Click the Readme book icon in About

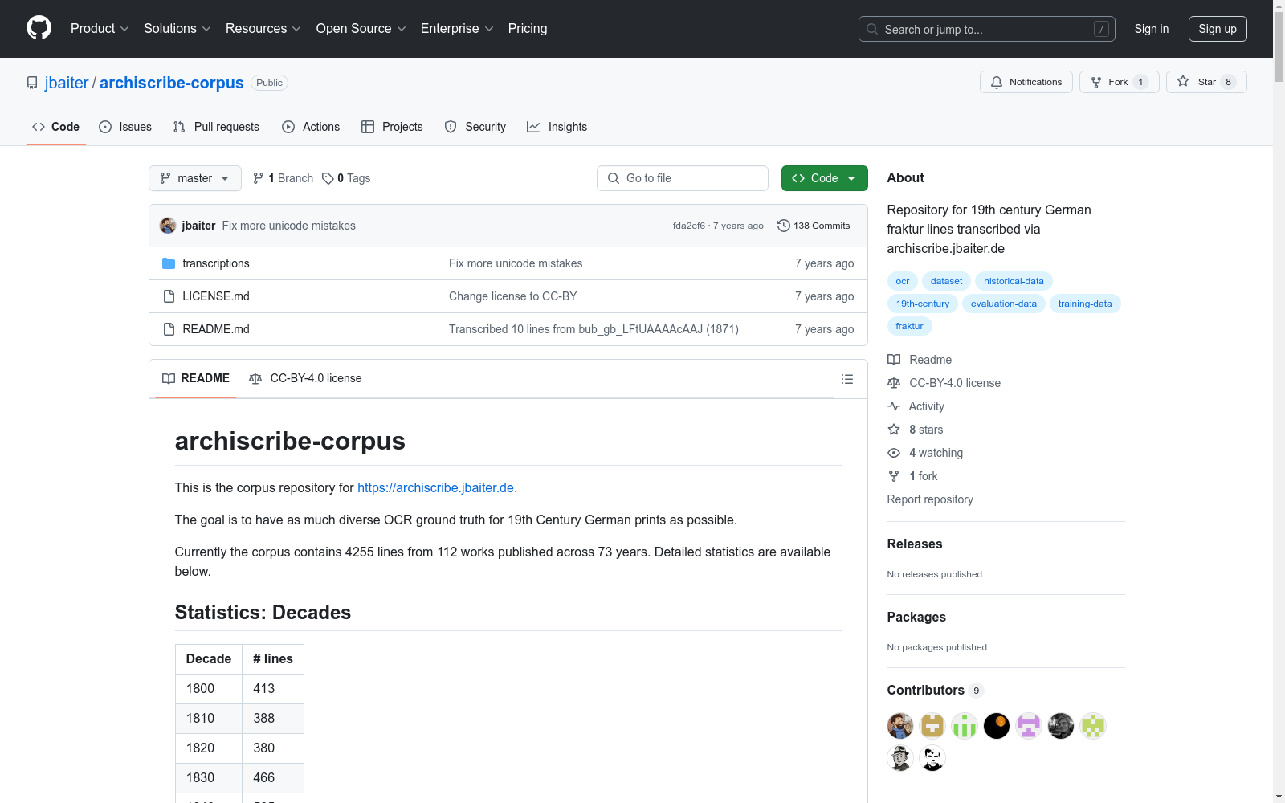tap(894, 360)
